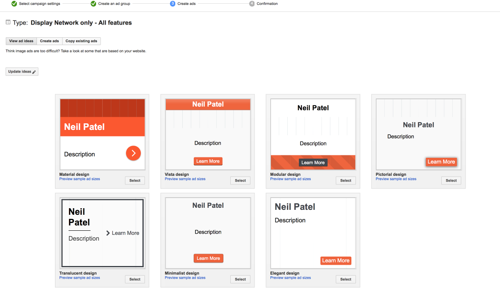The image size is (500, 291).
Task: Click the green checkmark for ad group step
Action: pyautogui.click(x=94, y=4)
